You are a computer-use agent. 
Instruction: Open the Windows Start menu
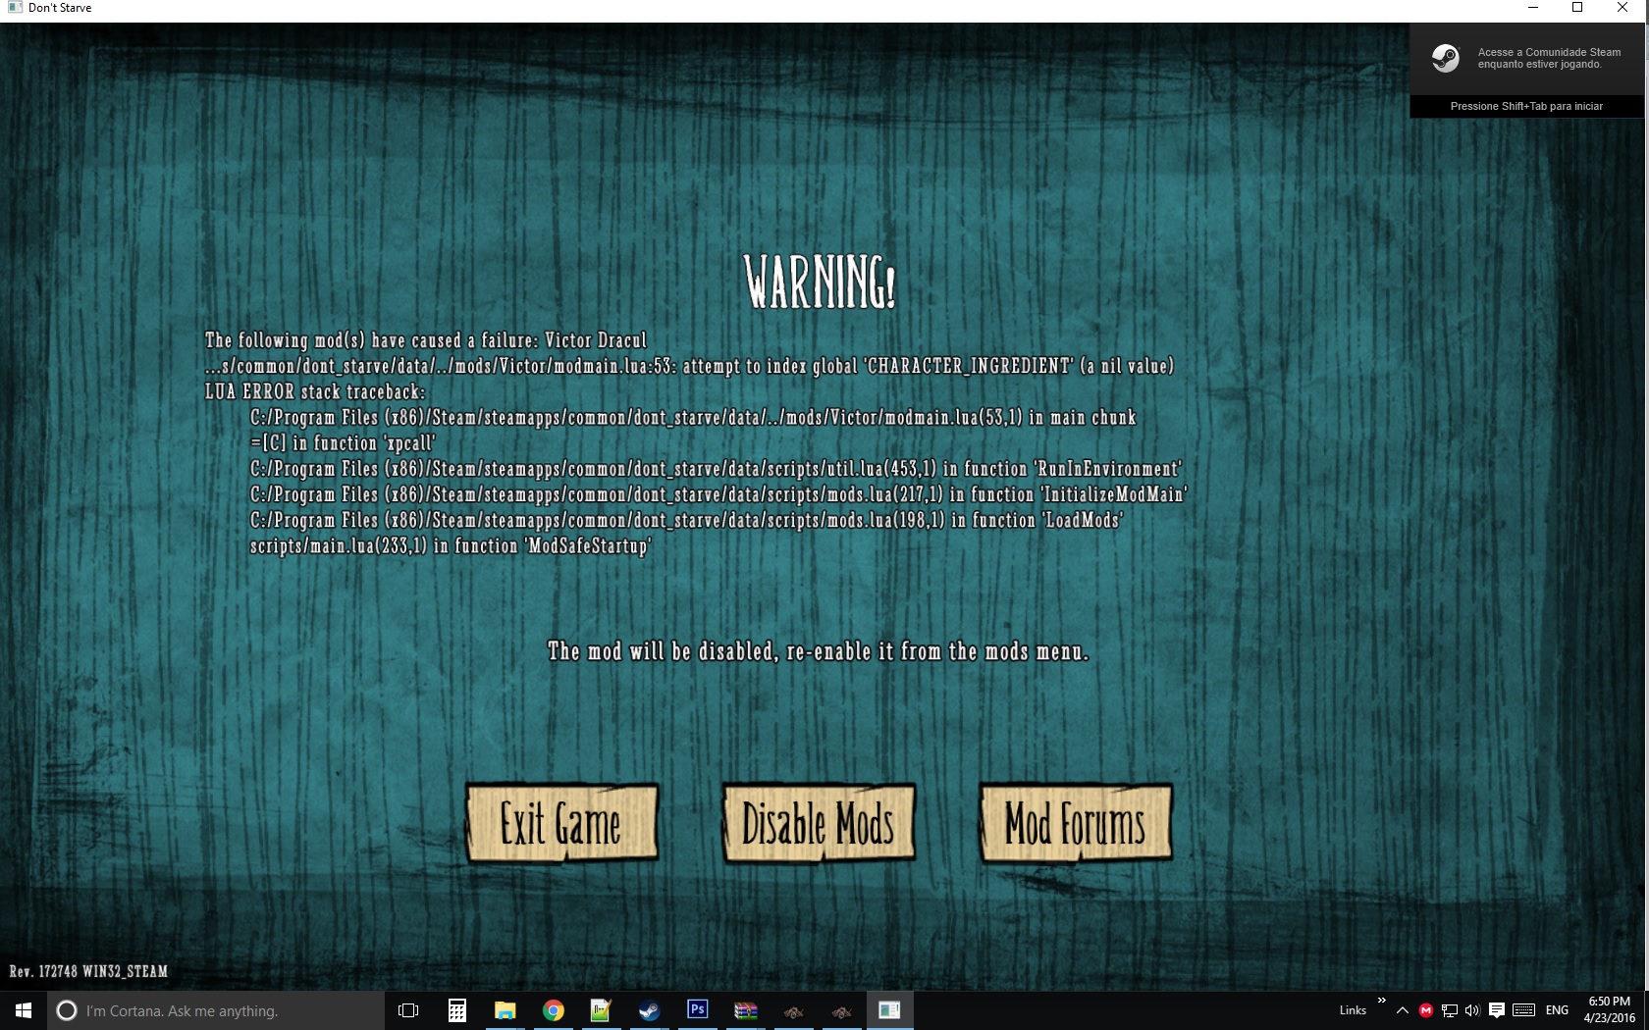point(24,1010)
